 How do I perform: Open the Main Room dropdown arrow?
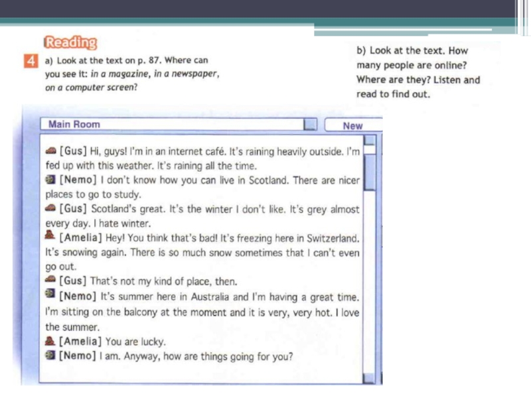309,125
